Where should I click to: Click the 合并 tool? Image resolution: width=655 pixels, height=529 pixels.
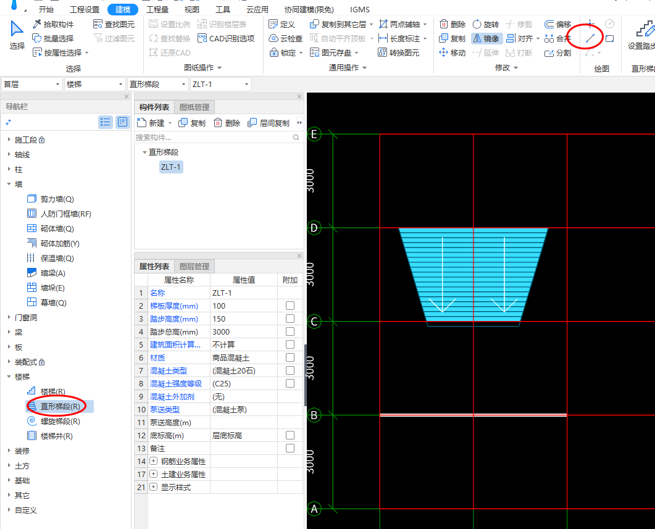(557, 38)
